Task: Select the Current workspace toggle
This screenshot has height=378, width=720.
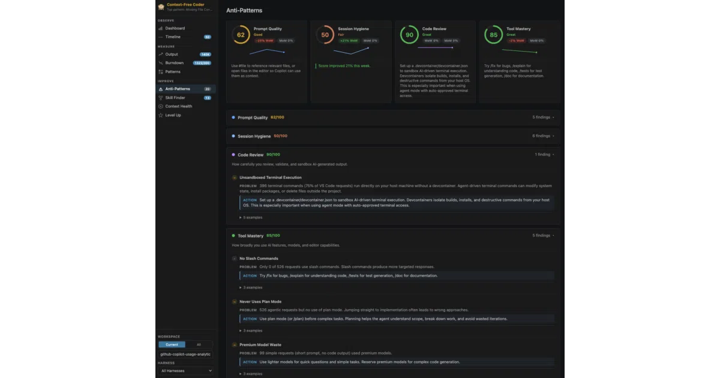Action: pos(172,344)
